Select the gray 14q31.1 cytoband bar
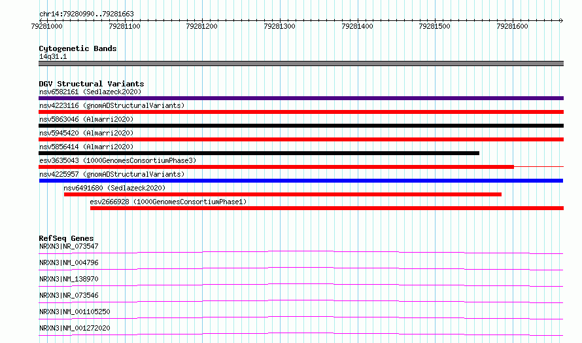Viewport: 582px width, 343px height. [x=301, y=63]
